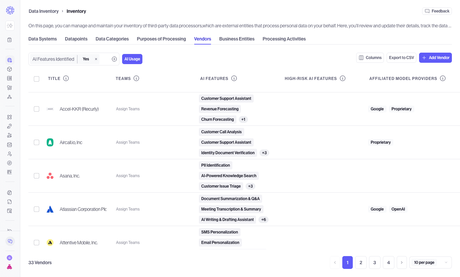Open the document search sidebar icon
Viewport: 460px width, 277px height.
9,202
